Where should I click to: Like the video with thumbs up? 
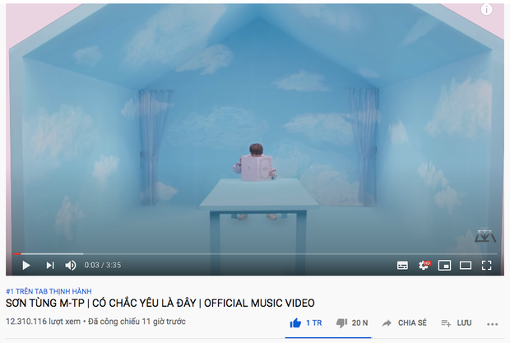306,322
